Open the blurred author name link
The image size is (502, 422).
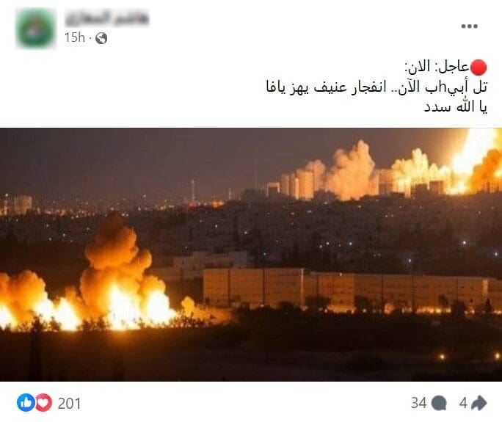[x=106, y=19]
